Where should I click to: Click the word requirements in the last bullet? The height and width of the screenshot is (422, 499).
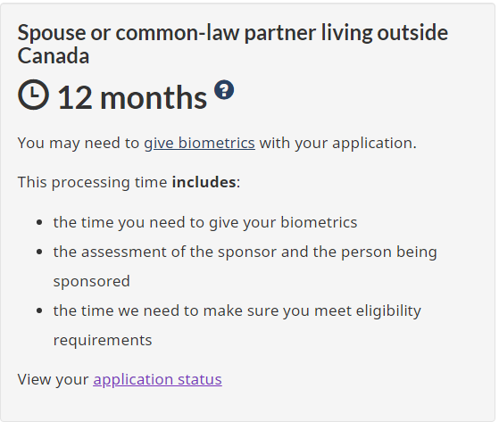[x=103, y=340]
